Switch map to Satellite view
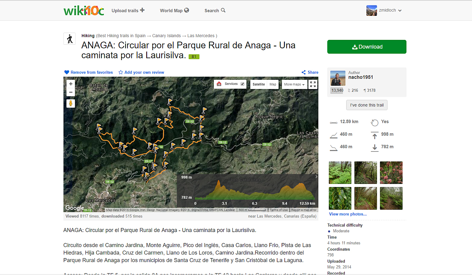Image resolution: width=472 pixels, height=275 pixels. point(259,84)
